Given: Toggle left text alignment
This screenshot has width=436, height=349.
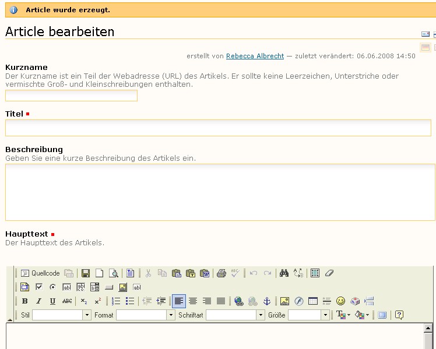Looking at the screenshot, I should 178,301.
